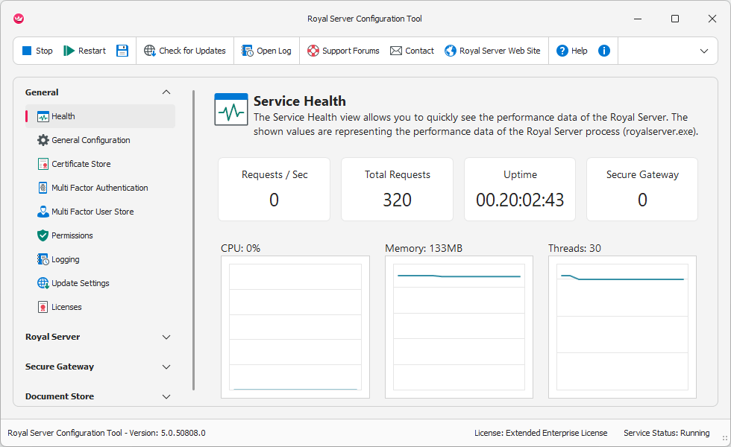Click the Health monitor icon in sidebar
This screenshot has width=731, height=447.
click(43, 116)
